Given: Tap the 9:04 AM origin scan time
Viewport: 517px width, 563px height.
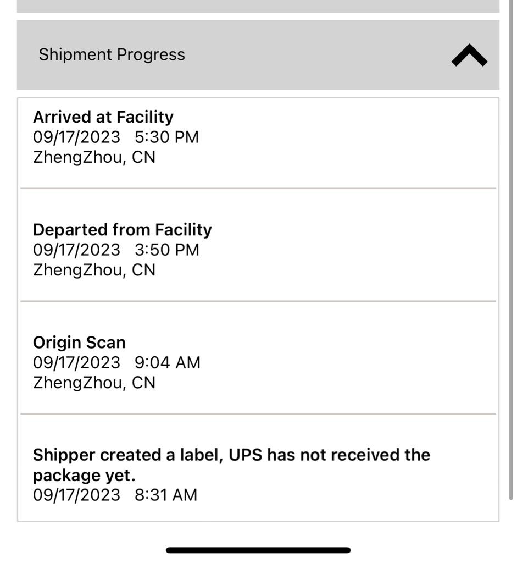Looking at the screenshot, I should (x=167, y=363).
